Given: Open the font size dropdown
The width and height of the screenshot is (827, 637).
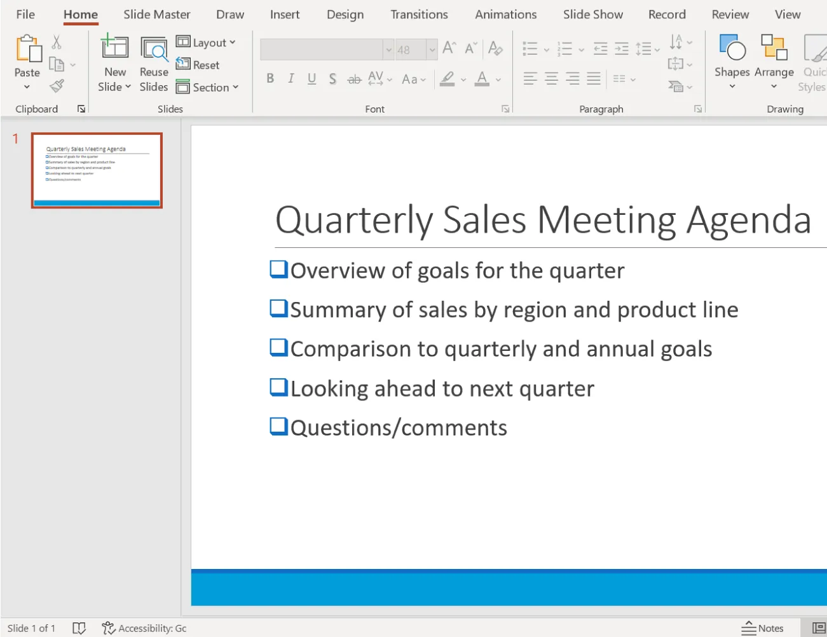Looking at the screenshot, I should click(432, 49).
